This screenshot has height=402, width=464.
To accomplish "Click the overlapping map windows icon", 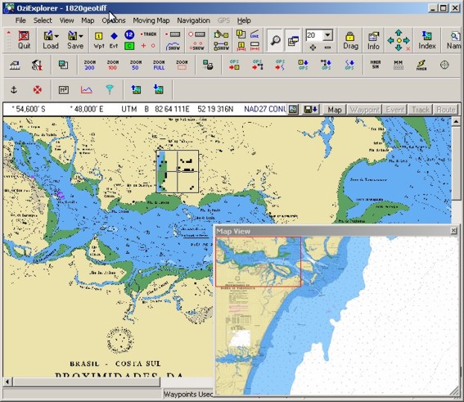I will pyautogui.click(x=63, y=65).
